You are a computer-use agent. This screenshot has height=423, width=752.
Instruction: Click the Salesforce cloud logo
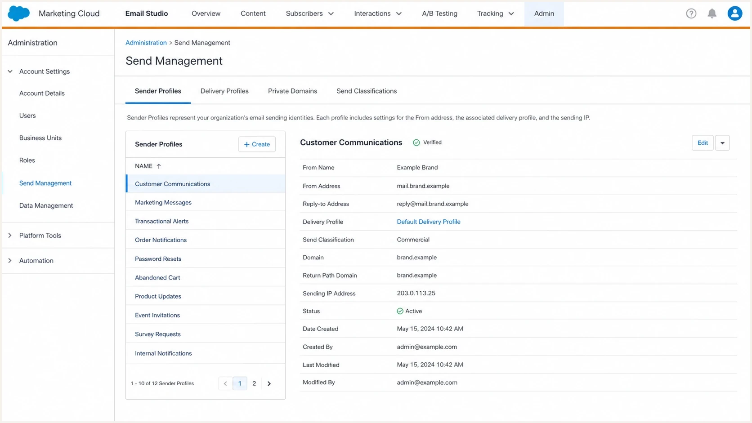19,13
